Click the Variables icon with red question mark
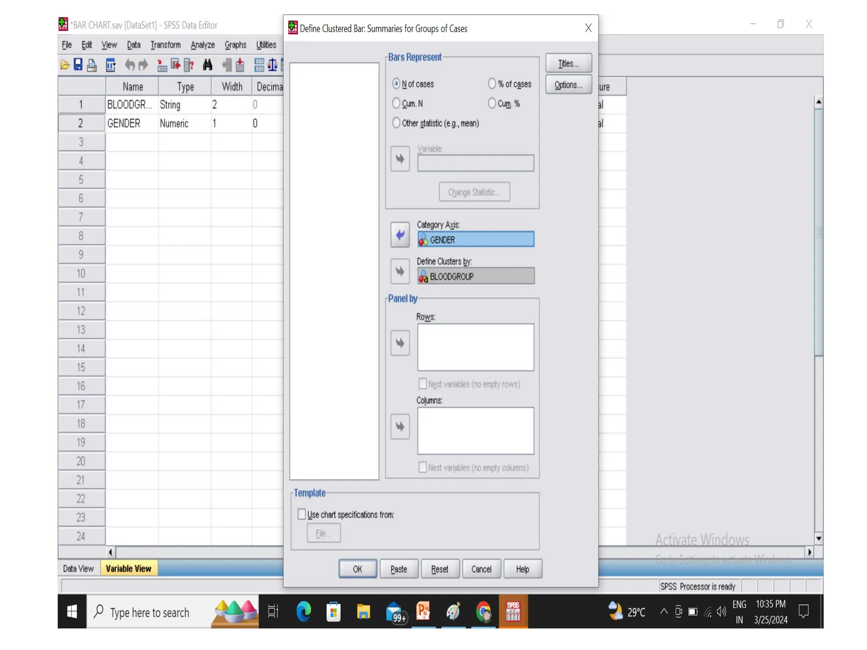 click(x=189, y=65)
